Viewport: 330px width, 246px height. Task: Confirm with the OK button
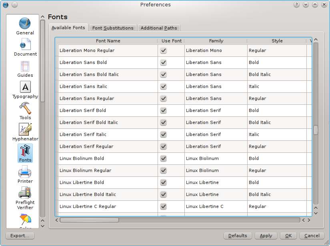click(288, 236)
